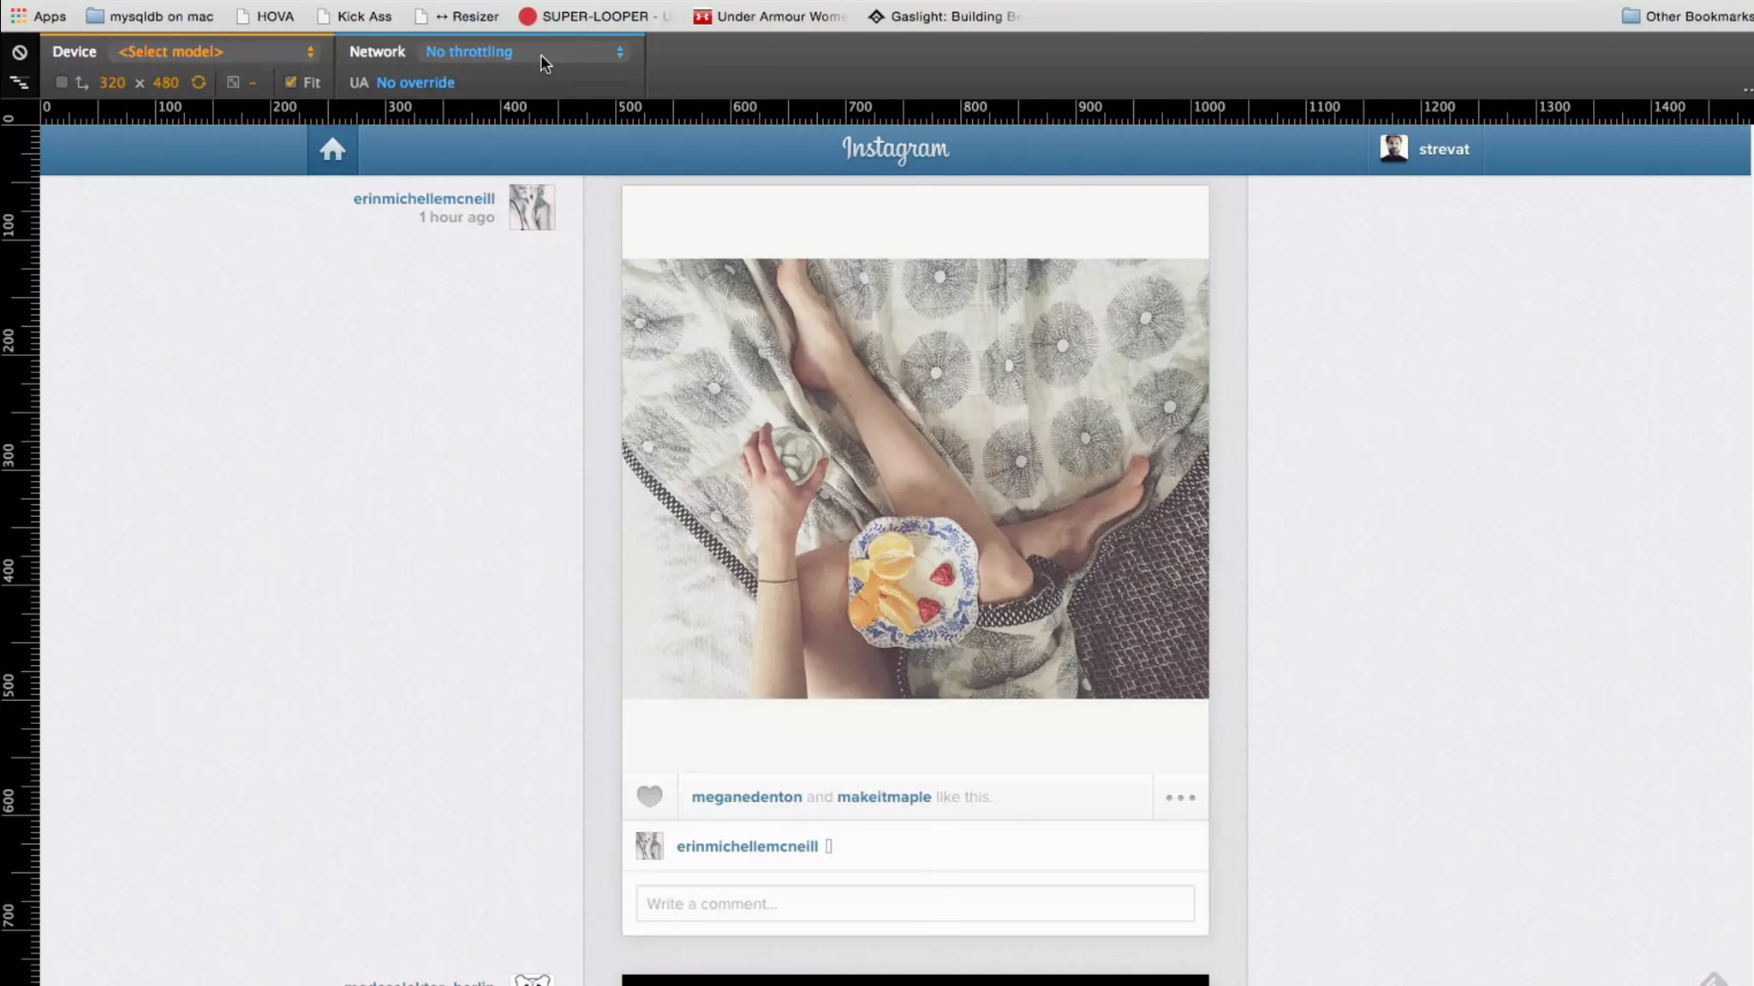
Task: Open the three-dots more options menu
Action: pos(1180,798)
